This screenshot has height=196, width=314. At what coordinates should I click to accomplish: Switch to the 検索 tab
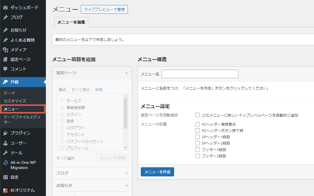(x=99, y=90)
